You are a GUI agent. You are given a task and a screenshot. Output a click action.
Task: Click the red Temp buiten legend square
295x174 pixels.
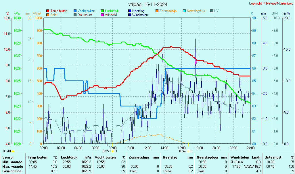pyautogui.click(x=48, y=11)
